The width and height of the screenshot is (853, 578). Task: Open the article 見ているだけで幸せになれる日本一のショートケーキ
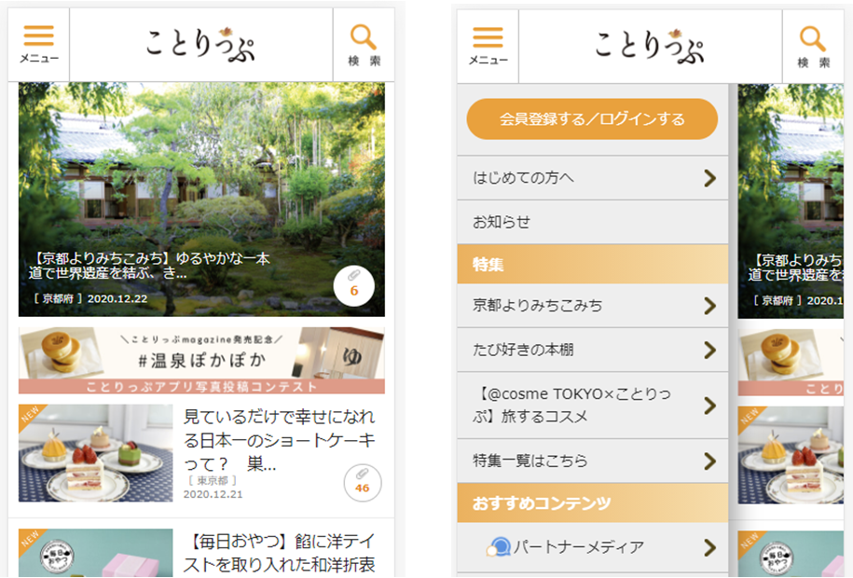279,440
